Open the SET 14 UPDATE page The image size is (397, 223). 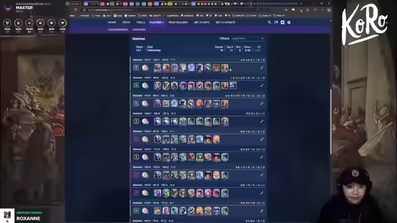click(x=225, y=22)
